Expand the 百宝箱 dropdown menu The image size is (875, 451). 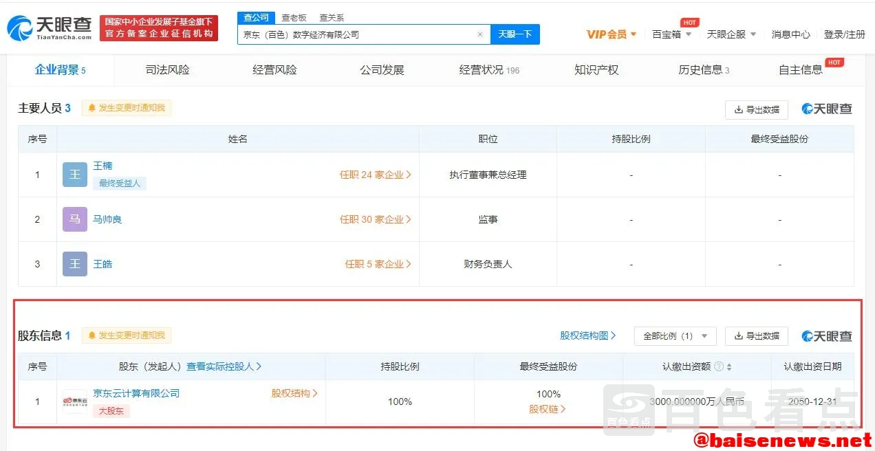671,34
